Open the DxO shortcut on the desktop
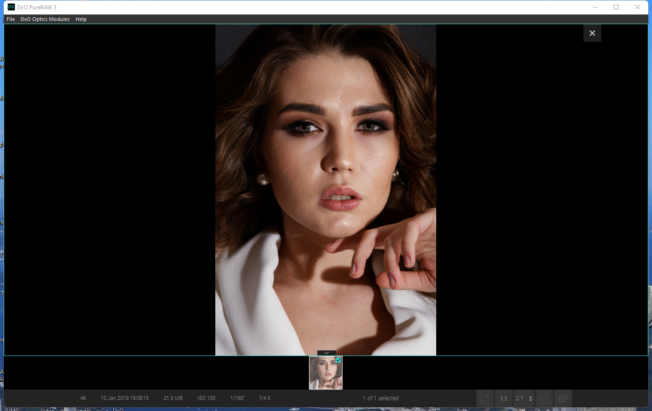 pyautogui.click(x=118, y=409)
